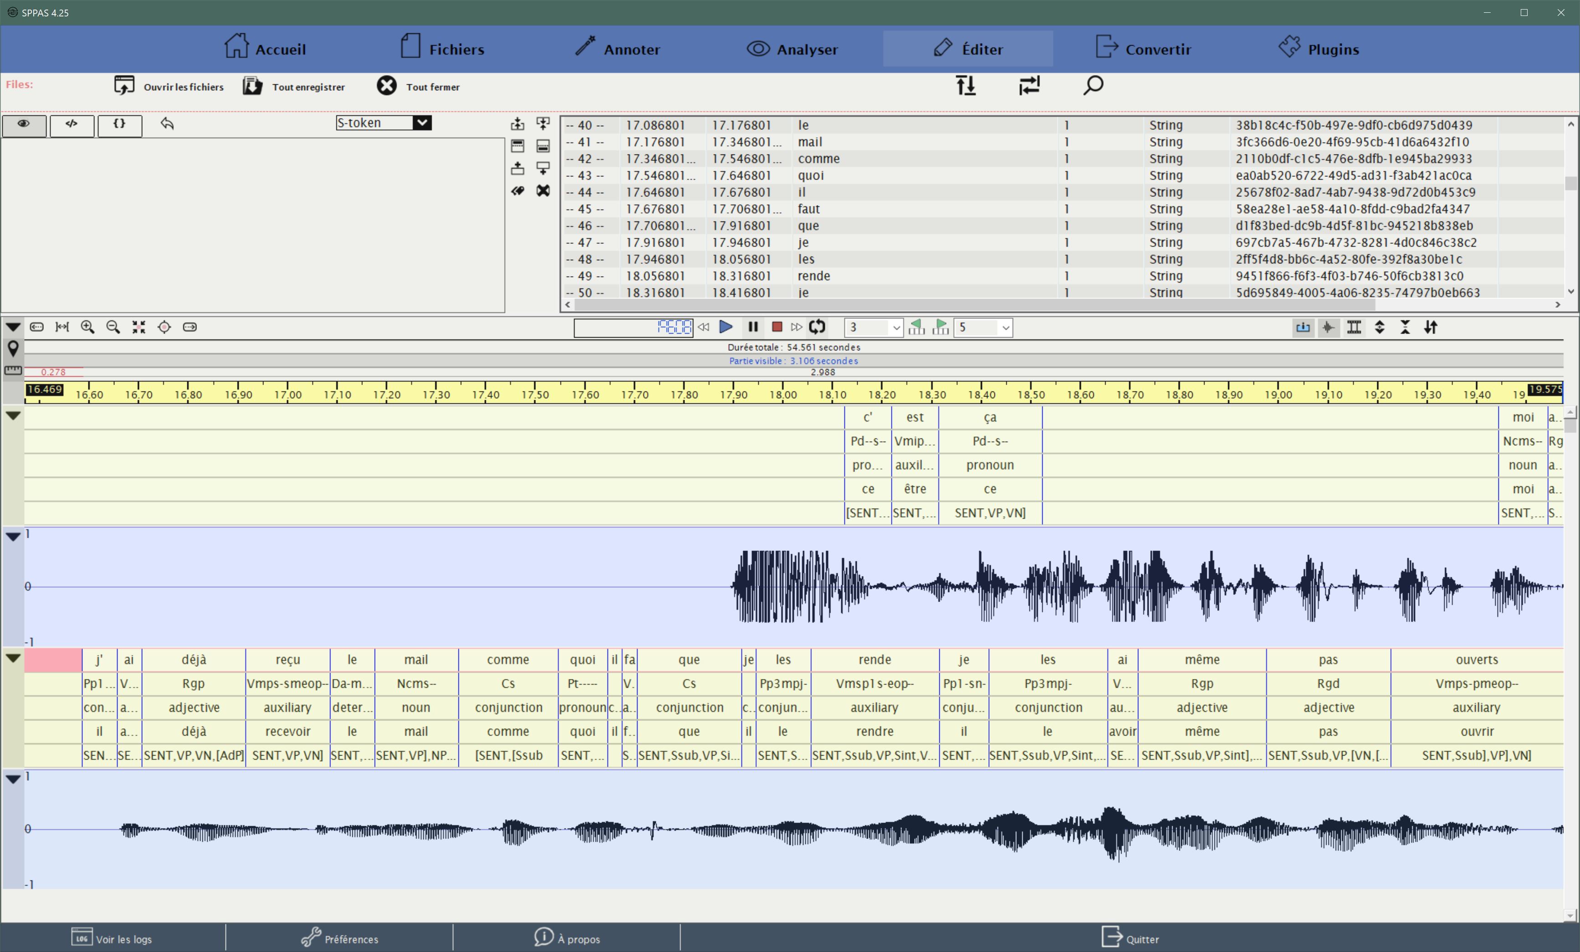The width and height of the screenshot is (1580, 952).
Task: Open the dropdown showing value 5
Action: (983, 328)
